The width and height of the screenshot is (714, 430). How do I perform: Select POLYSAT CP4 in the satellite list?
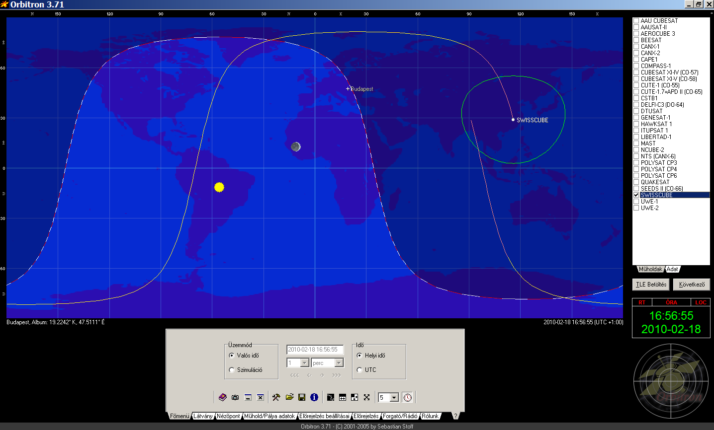coord(659,169)
